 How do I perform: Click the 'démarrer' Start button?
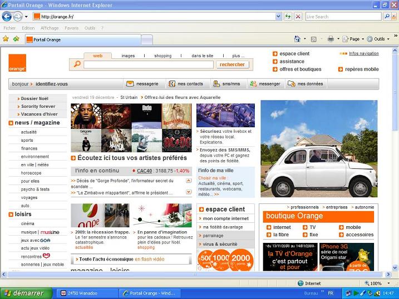click(26, 293)
